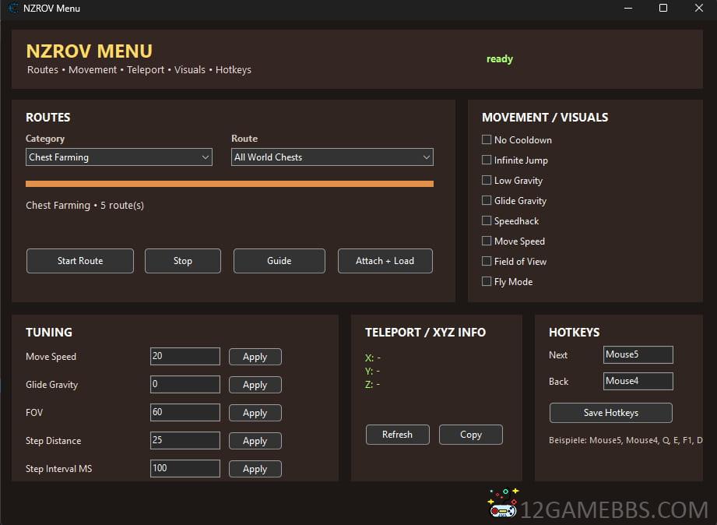Click the orange route progress bar

(x=230, y=184)
